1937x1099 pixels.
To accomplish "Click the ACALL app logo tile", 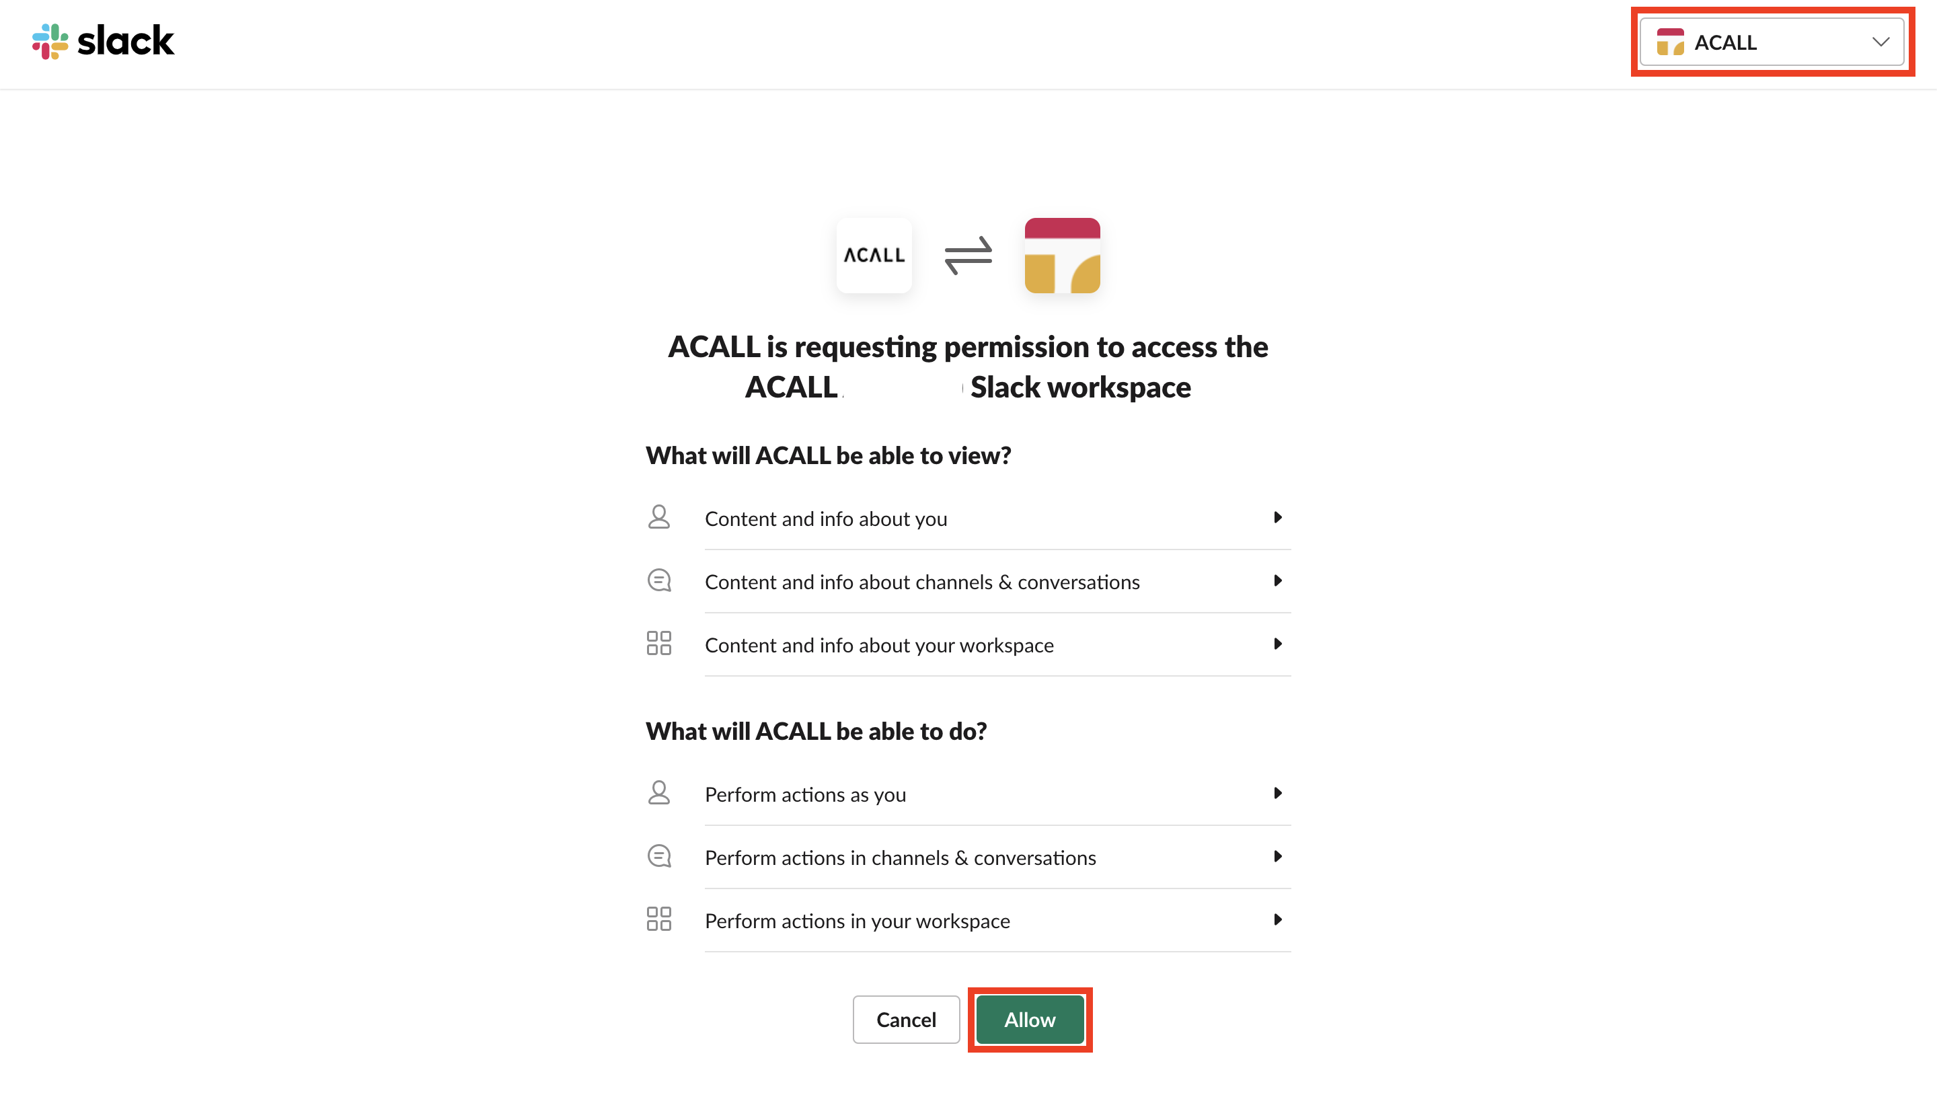I will [874, 255].
